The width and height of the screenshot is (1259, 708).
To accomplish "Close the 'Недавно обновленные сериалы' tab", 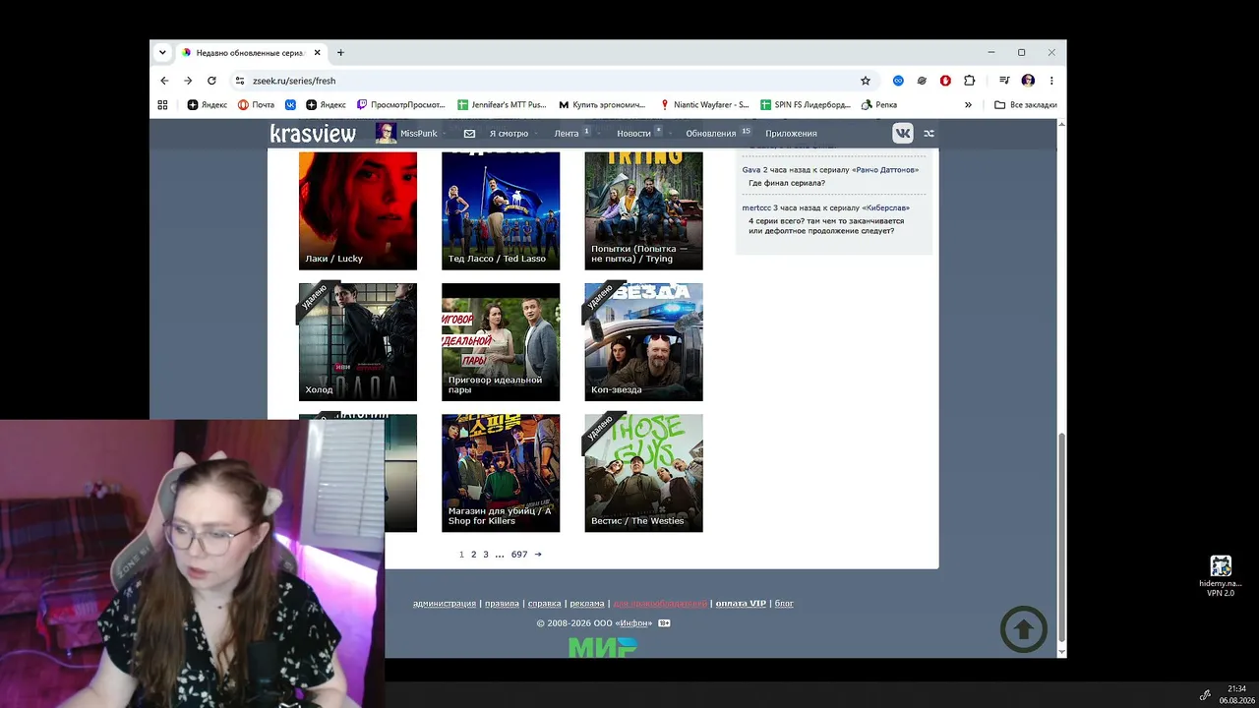I will tap(317, 53).
